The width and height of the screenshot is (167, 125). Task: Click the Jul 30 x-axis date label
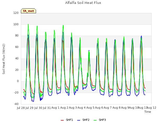[x=38, y=108]
